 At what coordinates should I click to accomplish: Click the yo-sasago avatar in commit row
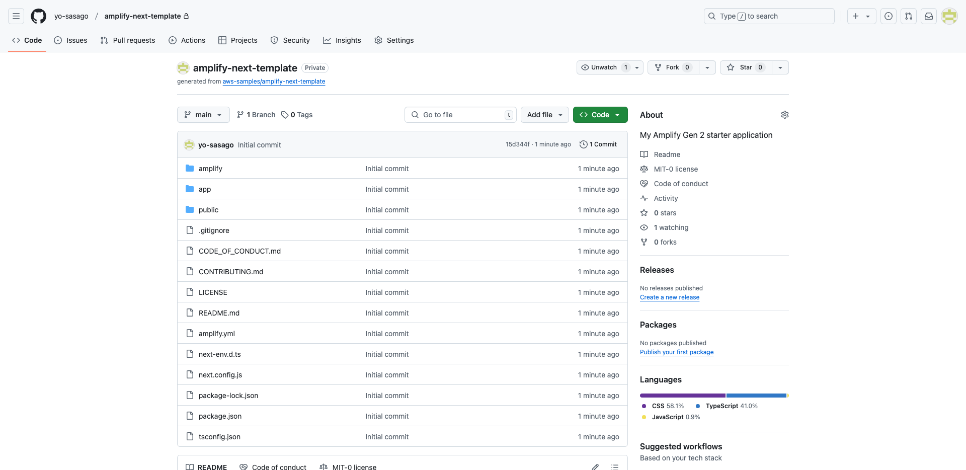point(189,145)
